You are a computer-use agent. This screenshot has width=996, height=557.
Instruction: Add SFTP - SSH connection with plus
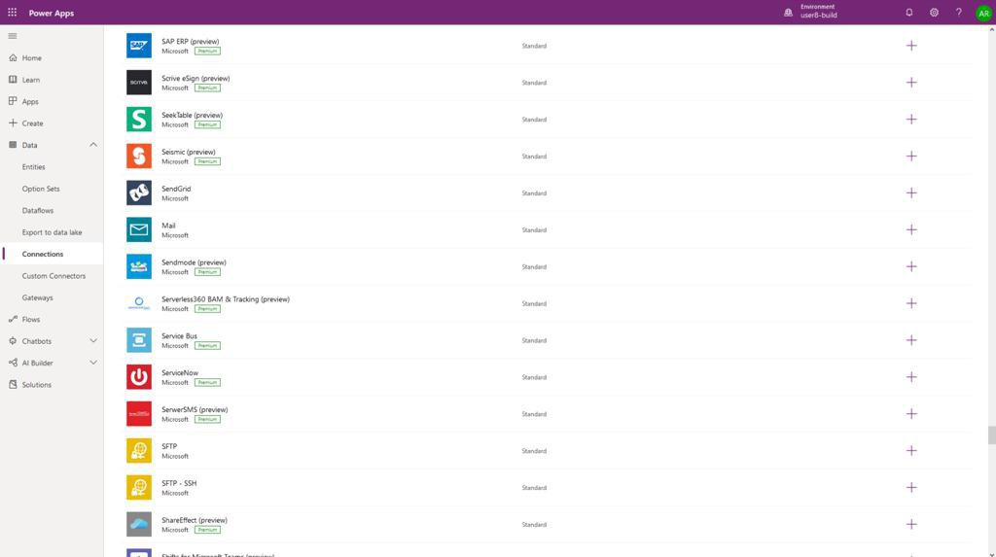(910, 488)
